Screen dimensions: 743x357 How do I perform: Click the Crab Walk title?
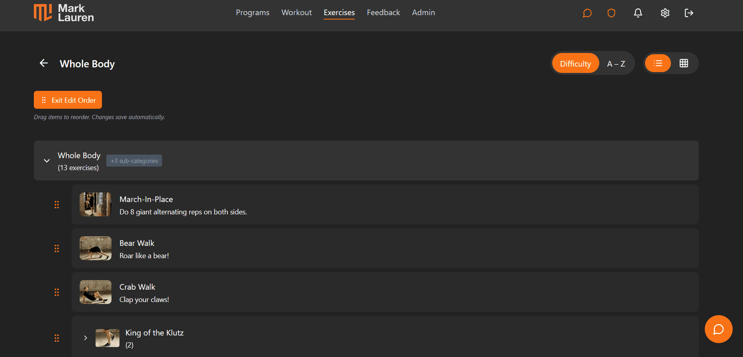pos(137,287)
